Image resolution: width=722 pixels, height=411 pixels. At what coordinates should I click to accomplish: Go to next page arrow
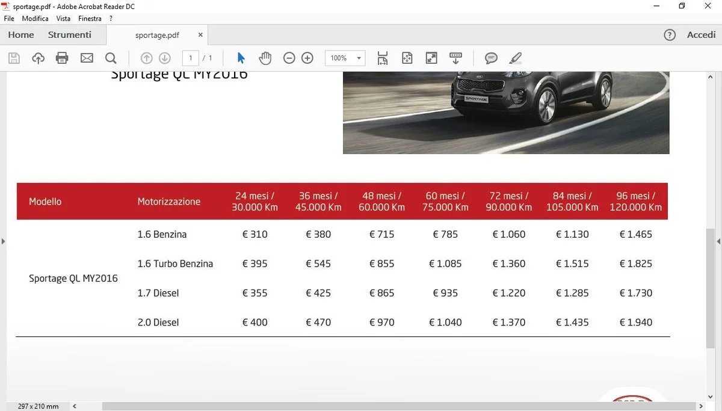[165, 58]
